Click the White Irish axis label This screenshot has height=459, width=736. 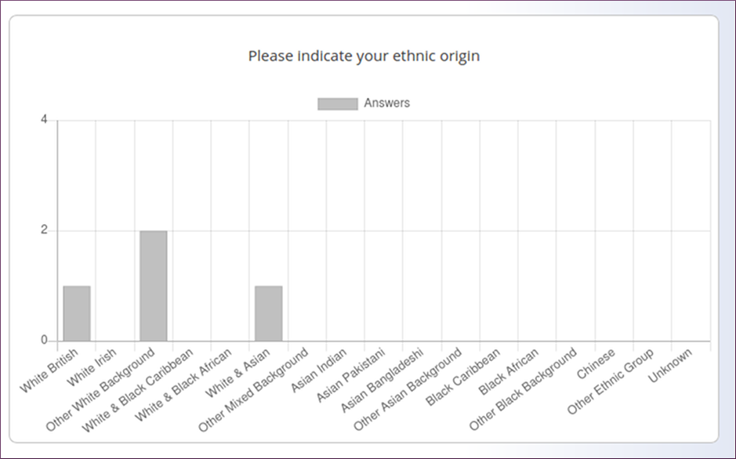click(x=92, y=367)
